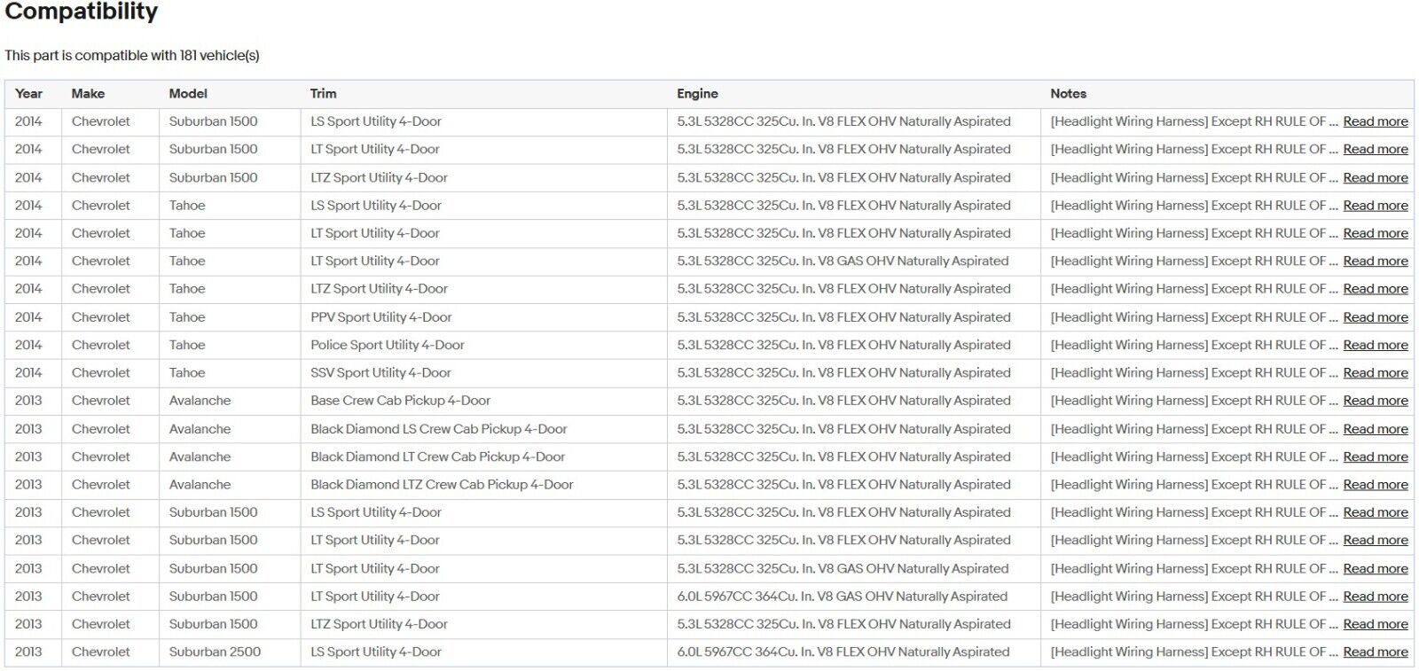Open Read more for 2013 Suburban 2500 LS
Image resolution: width=1419 pixels, height=671 pixels.
[1375, 652]
